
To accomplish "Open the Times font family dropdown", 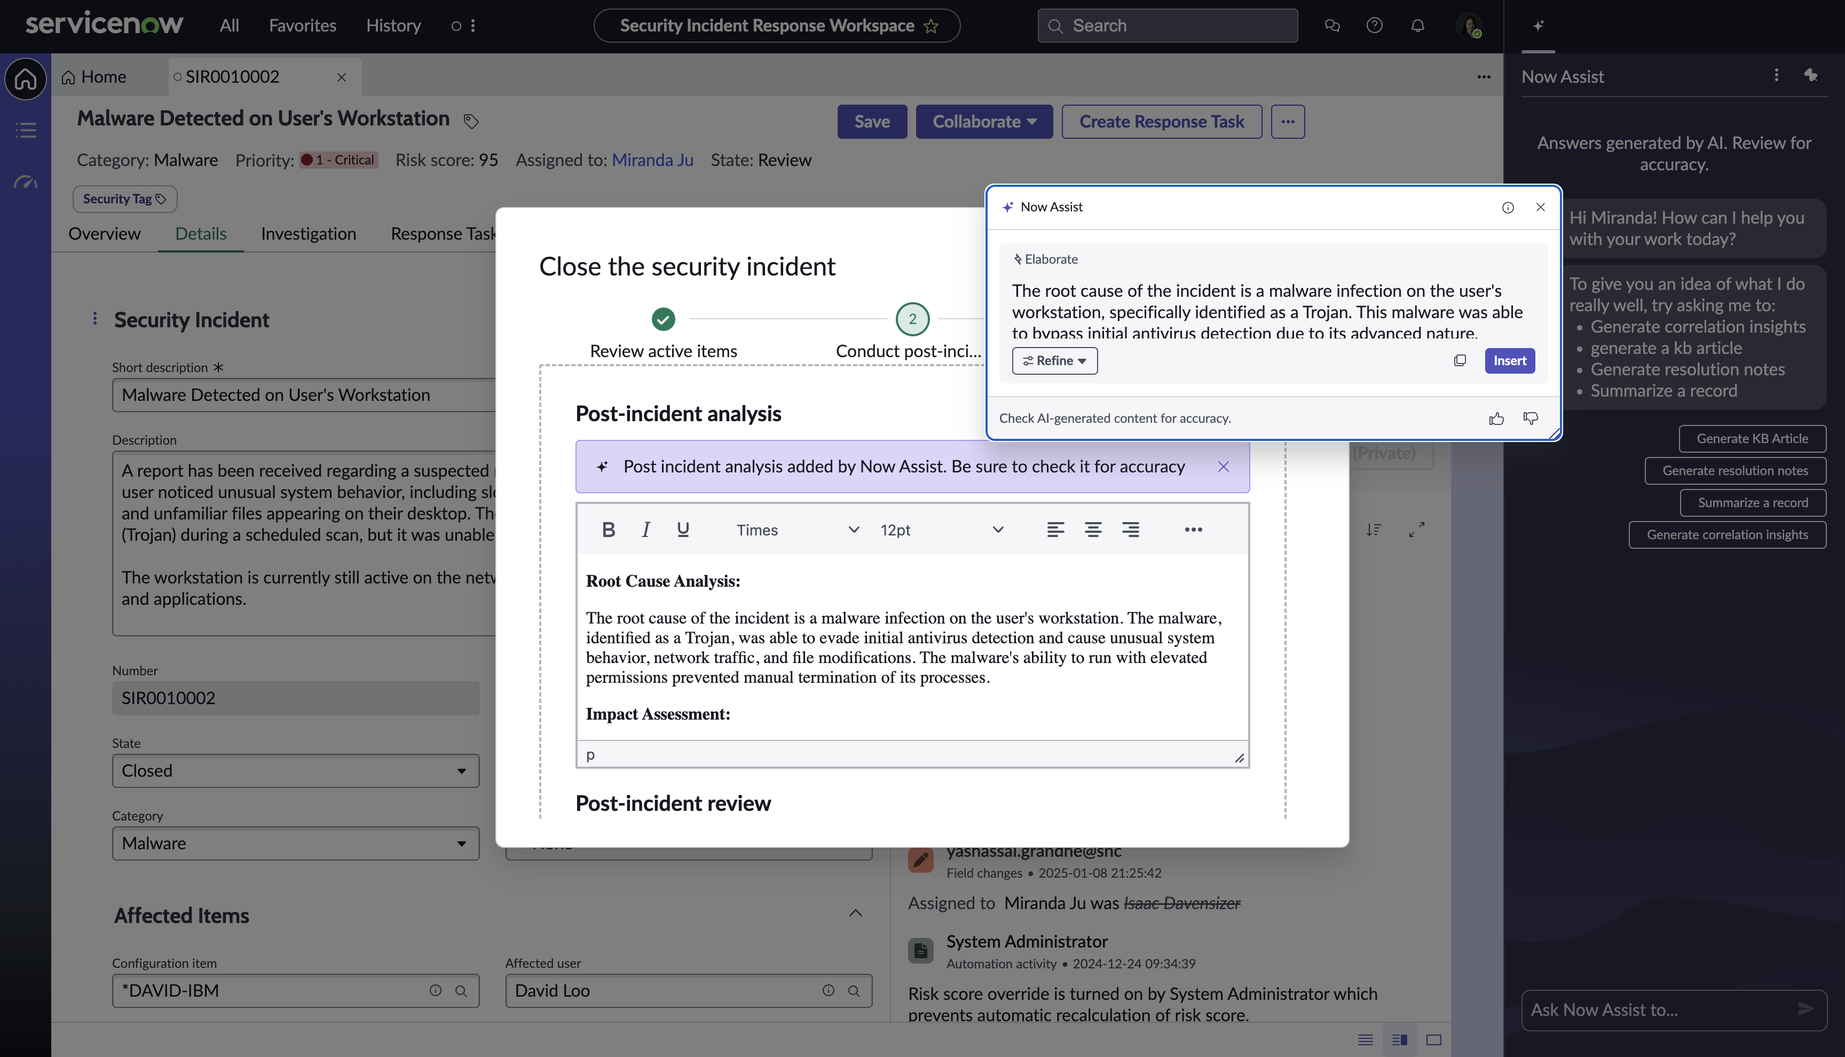I will pos(797,530).
